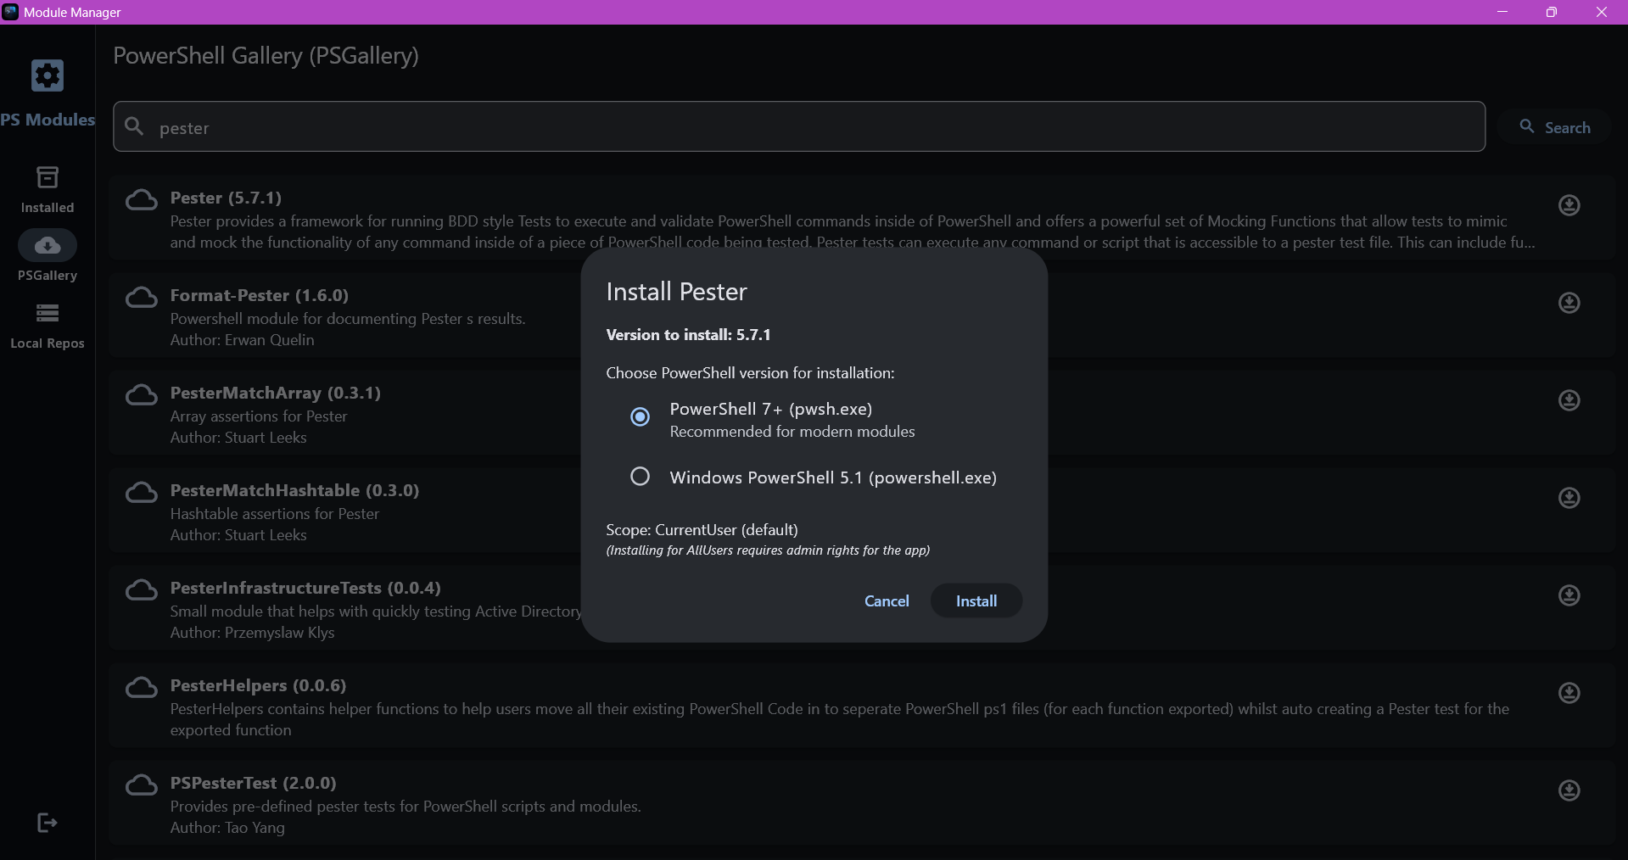The height and width of the screenshot is (860, 1628).
Task: Click the 'PowerShell Gallery (PSGallery)' heading
Action: pos(266,56)
